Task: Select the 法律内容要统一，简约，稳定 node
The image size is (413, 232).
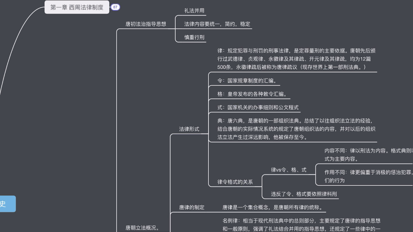Action: (x=217, y=24)
